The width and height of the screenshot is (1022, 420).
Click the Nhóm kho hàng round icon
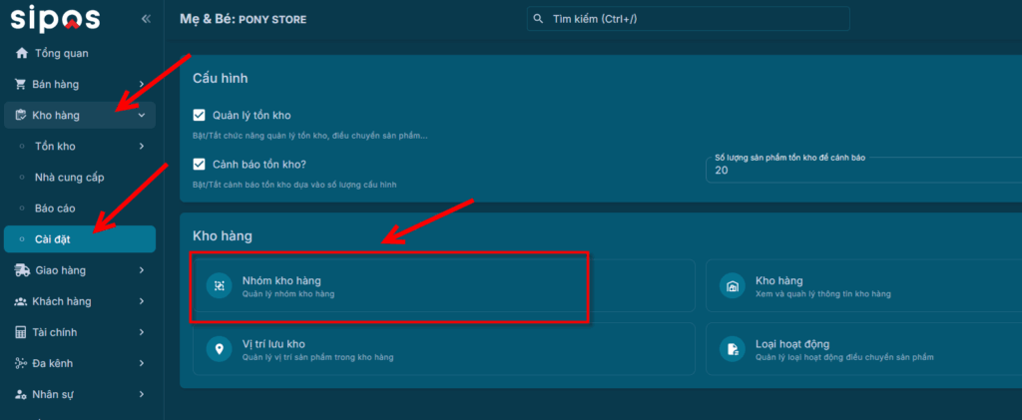click(219, 285)
